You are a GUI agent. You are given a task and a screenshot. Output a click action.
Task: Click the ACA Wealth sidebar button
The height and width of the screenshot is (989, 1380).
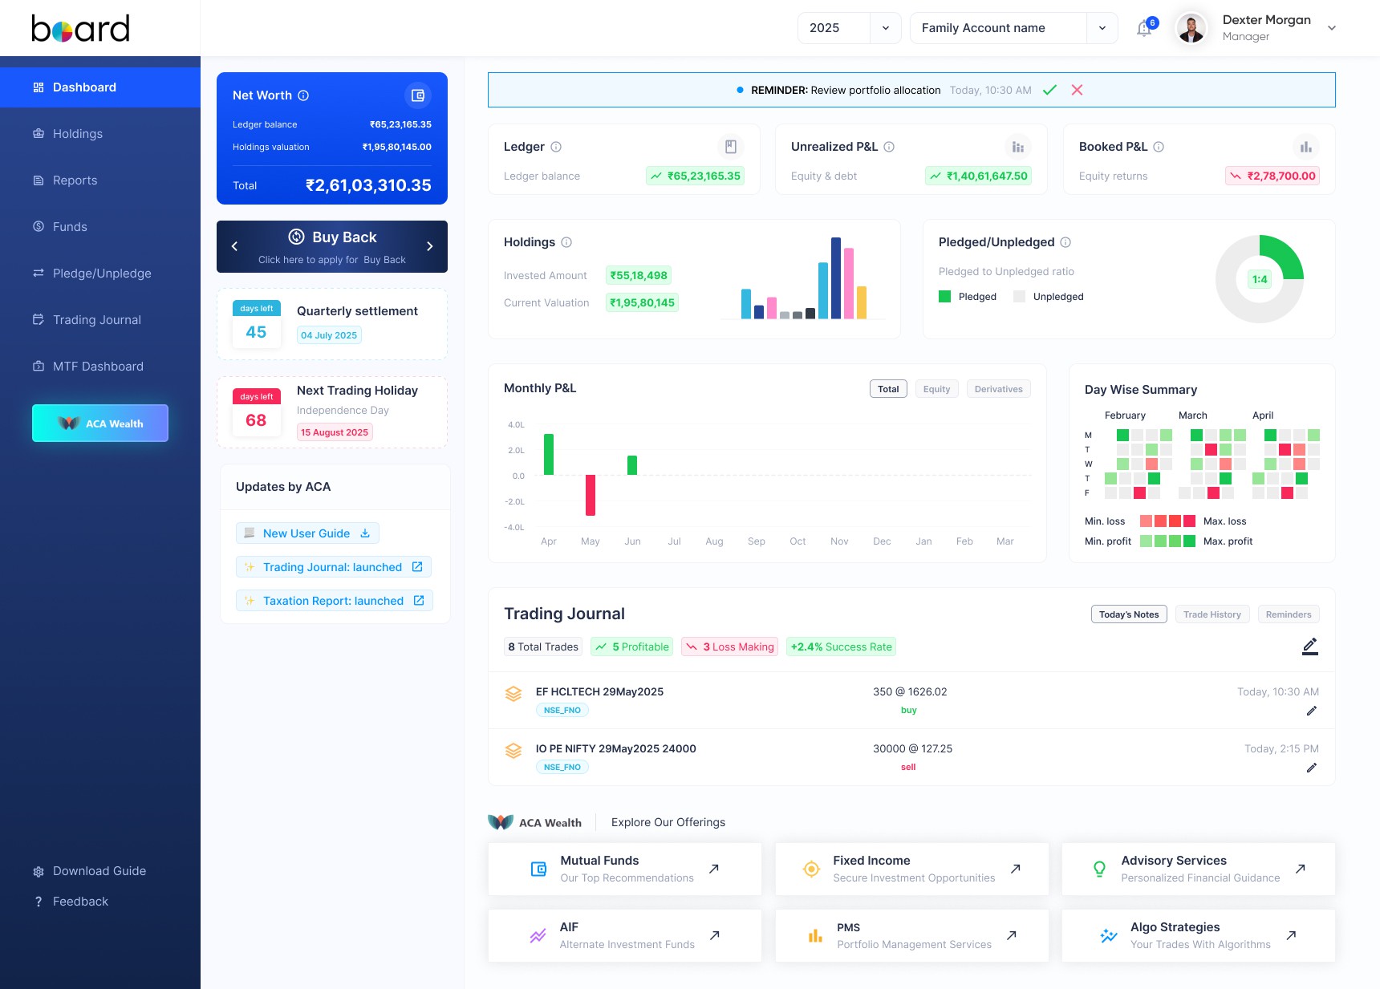point(100,424)
